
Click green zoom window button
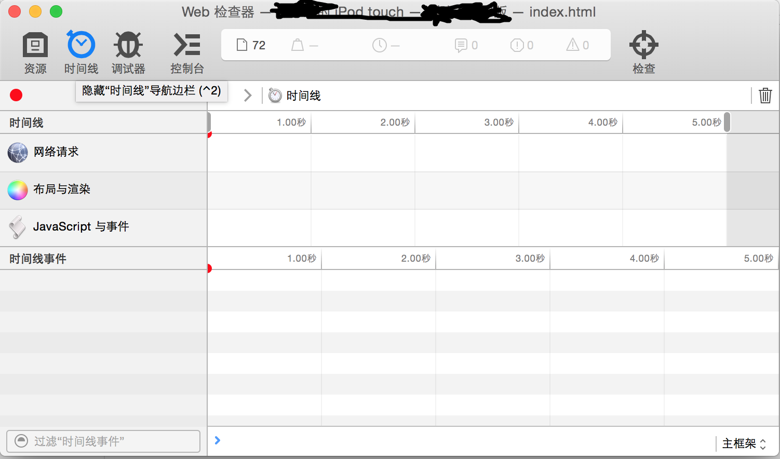tap(56, 11)
